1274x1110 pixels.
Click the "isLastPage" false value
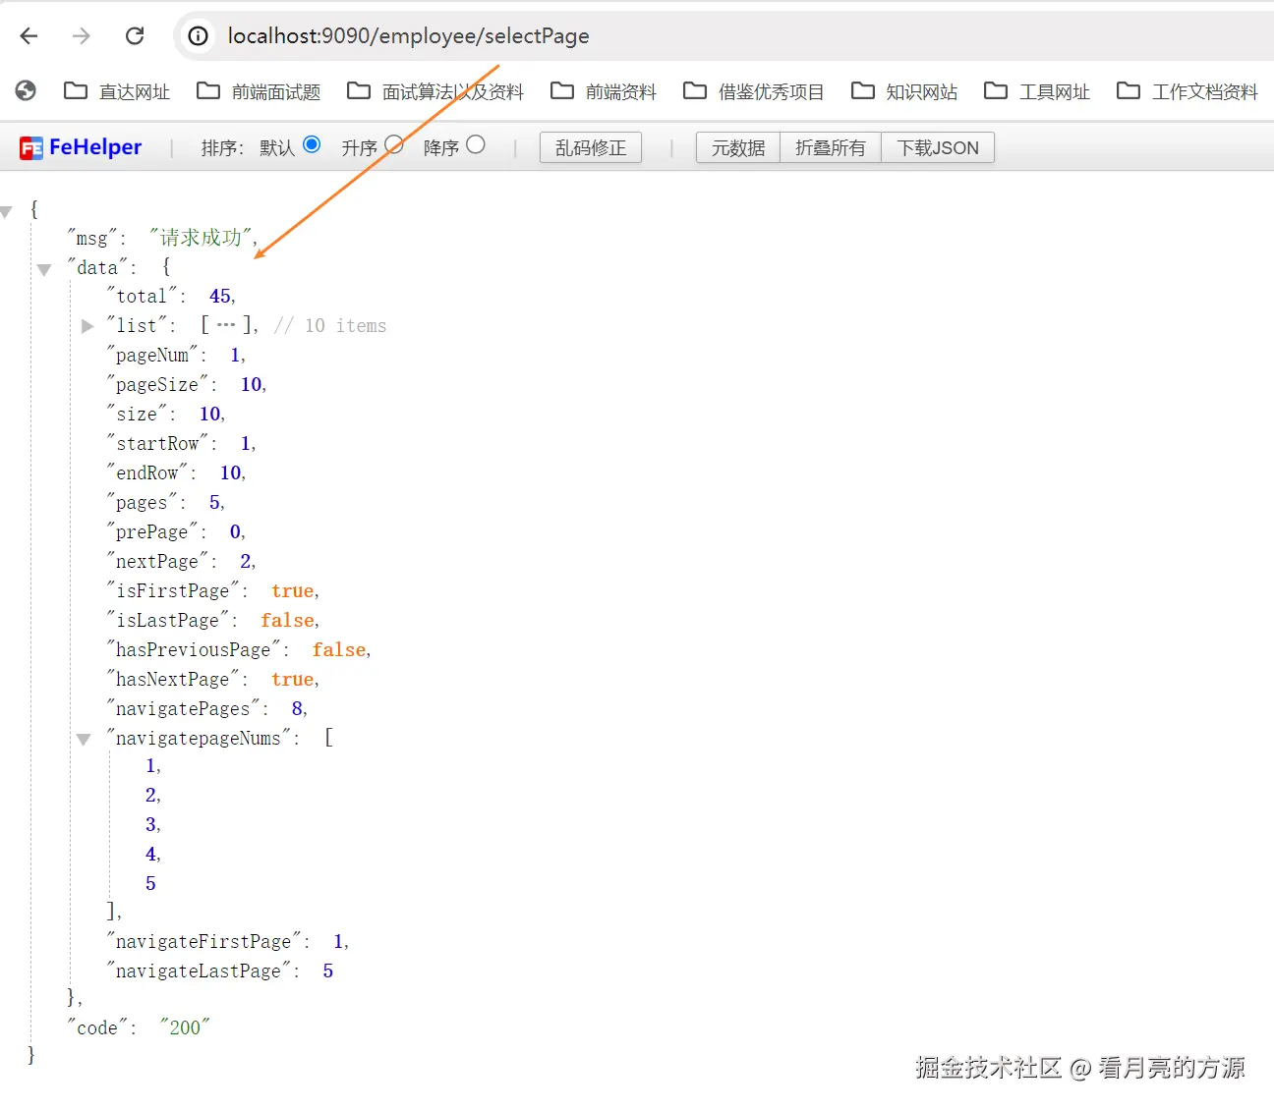(288, 620)
